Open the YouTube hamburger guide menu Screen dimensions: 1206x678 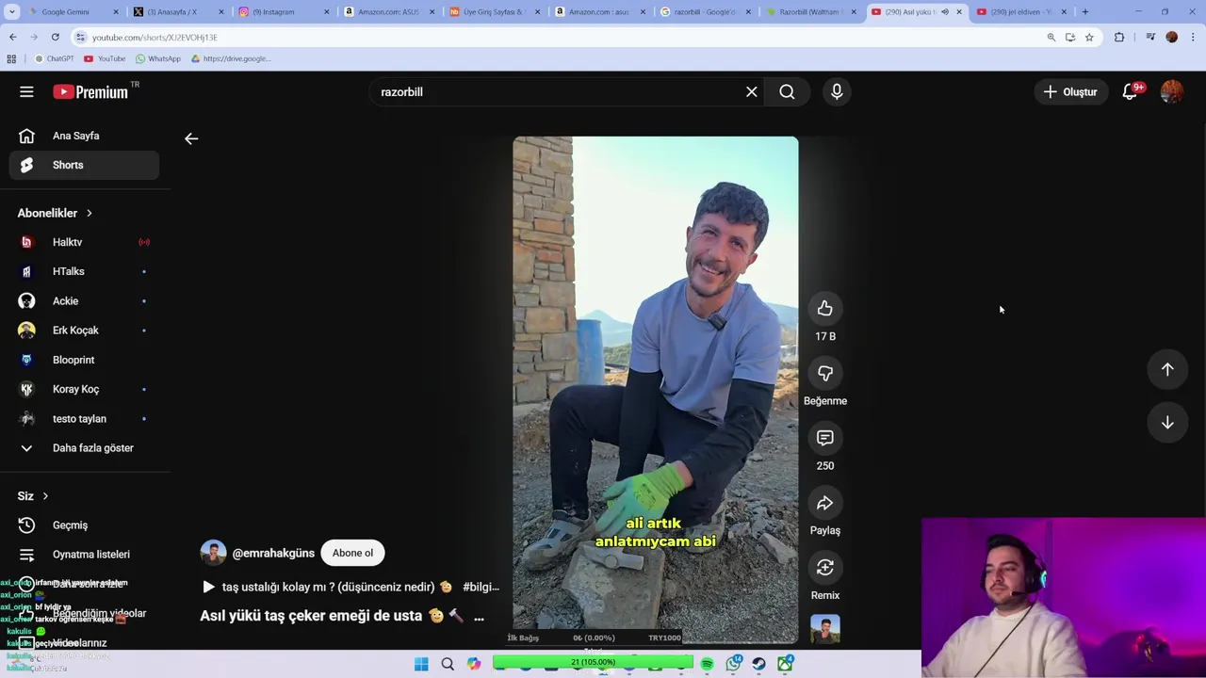coord(26,91)
